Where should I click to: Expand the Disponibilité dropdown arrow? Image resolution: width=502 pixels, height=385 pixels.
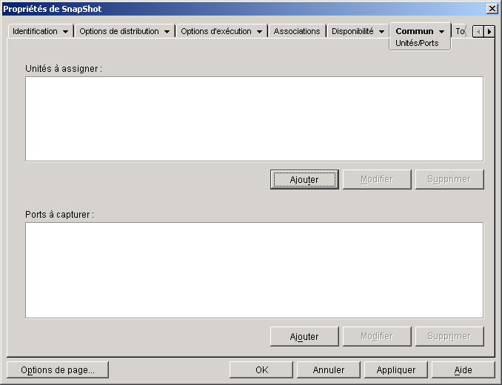[x=381, y=32]
